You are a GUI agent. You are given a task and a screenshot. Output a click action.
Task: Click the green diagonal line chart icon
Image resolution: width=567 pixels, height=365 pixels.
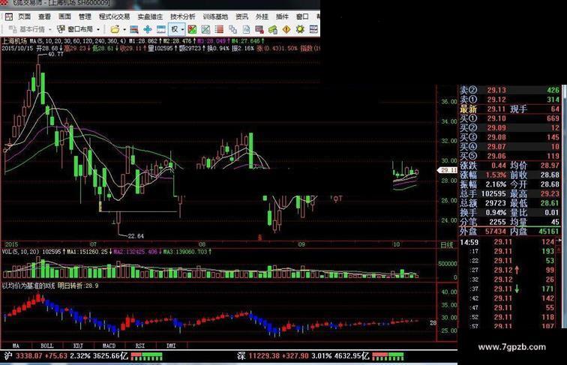pos(205,29)
